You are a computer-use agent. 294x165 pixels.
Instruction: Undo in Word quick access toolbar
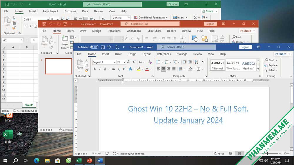109,47
